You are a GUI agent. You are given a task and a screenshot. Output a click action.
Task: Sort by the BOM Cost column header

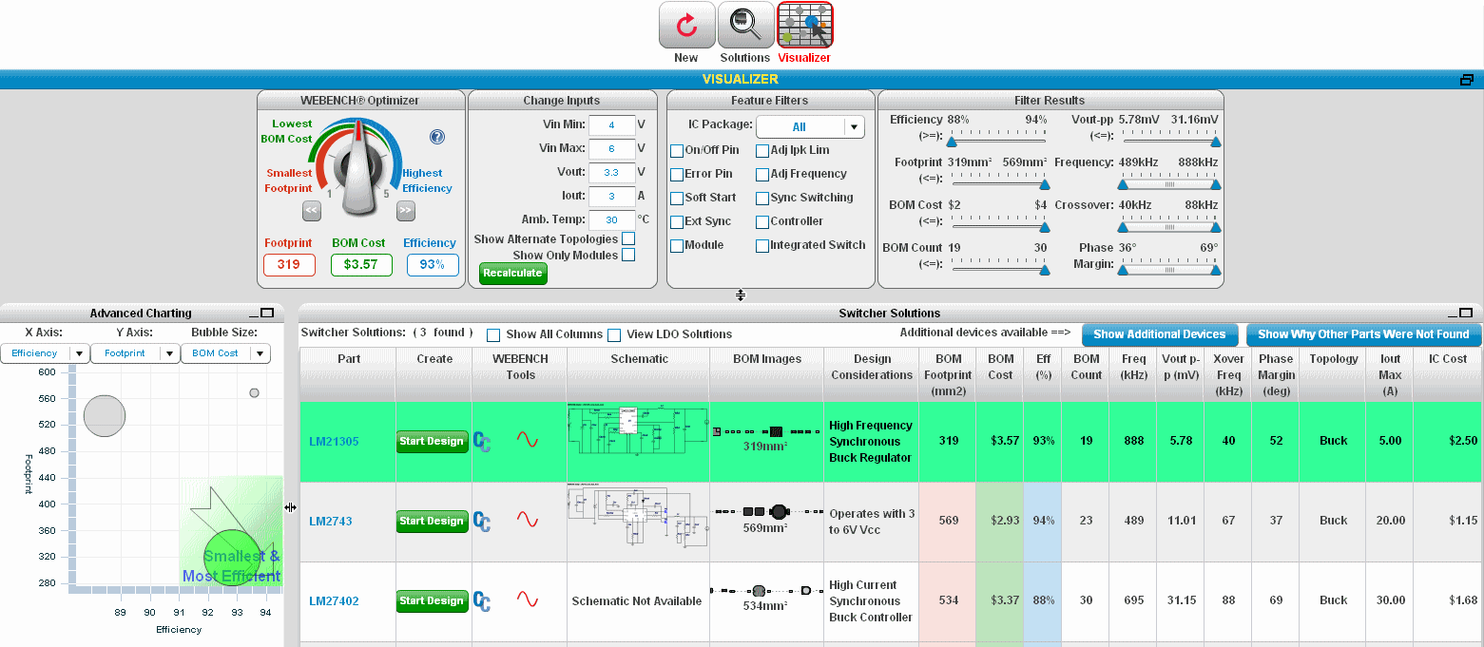(1000, 367)
